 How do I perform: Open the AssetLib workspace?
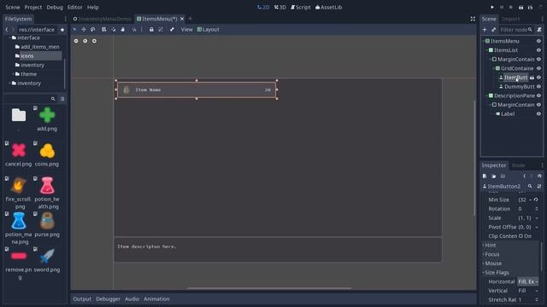coord(328,8)
